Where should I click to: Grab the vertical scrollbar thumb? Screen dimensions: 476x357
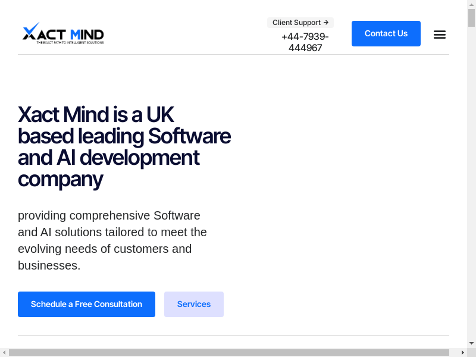[471, 18]
